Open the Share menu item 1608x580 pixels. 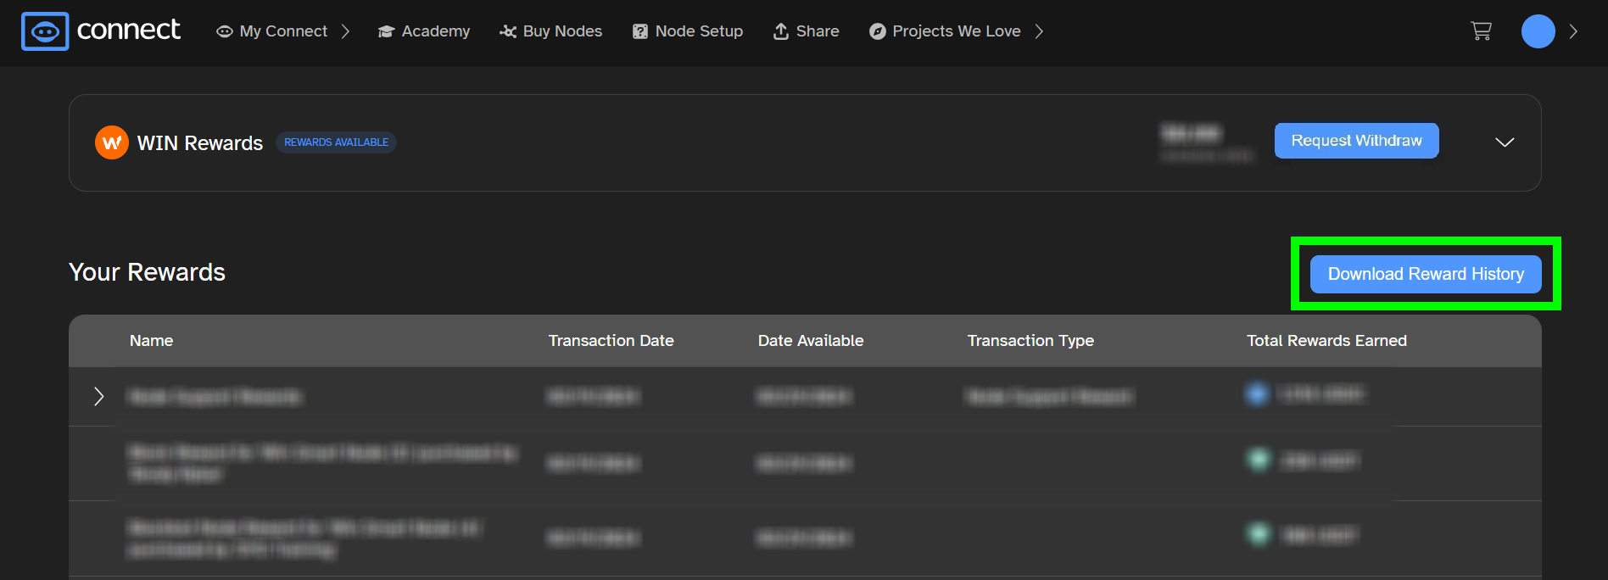pos(806,31)
